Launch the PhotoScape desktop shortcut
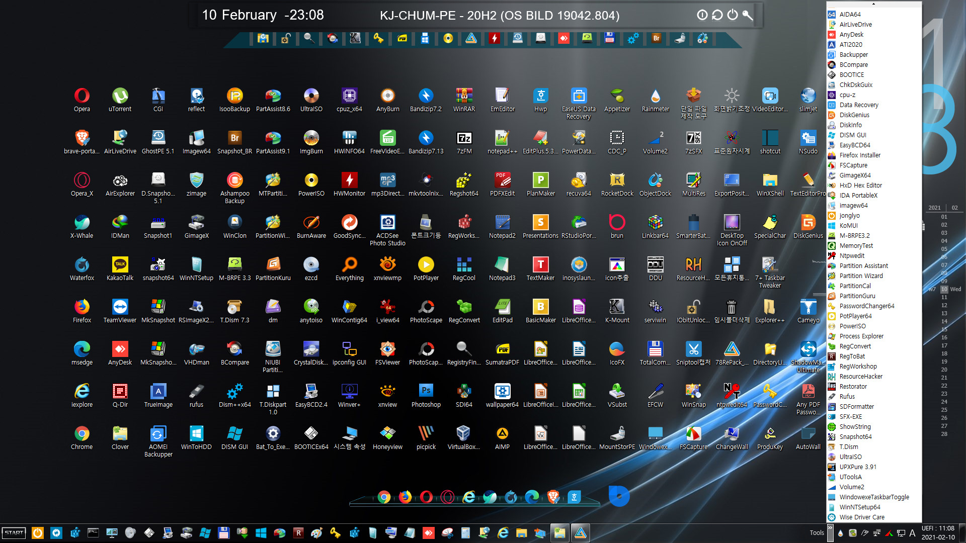 [x=426, y=311]
